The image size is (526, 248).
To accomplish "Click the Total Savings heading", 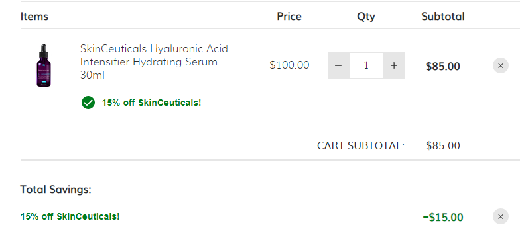I will [56, 190].
